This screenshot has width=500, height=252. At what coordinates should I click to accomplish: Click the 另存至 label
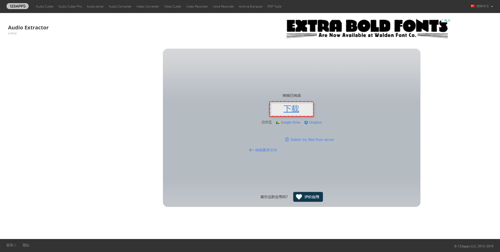coord(267,122)
